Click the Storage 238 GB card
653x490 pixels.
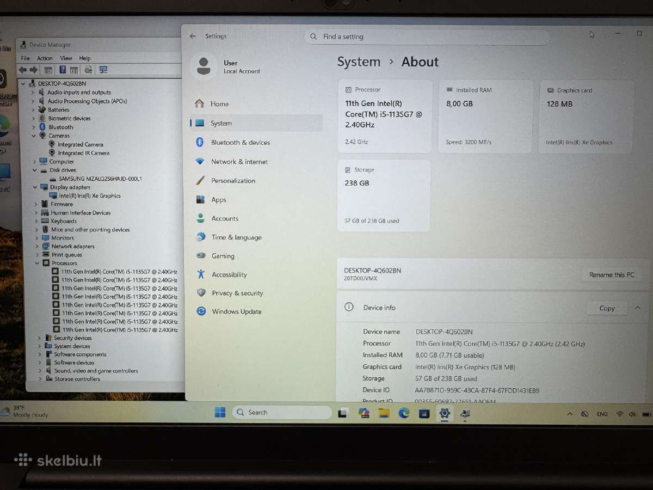point(384,195)
